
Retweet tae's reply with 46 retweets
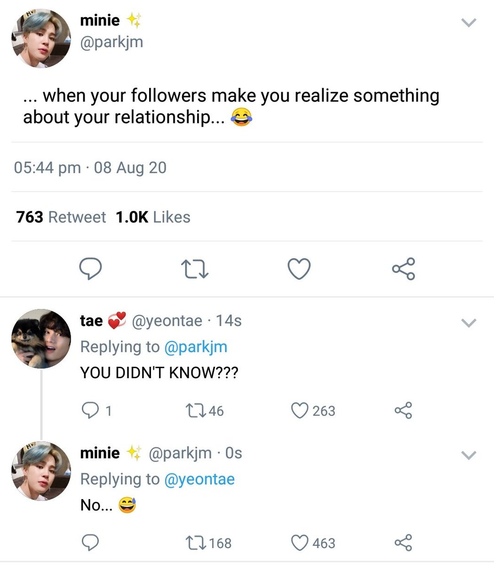pos(205,411)
